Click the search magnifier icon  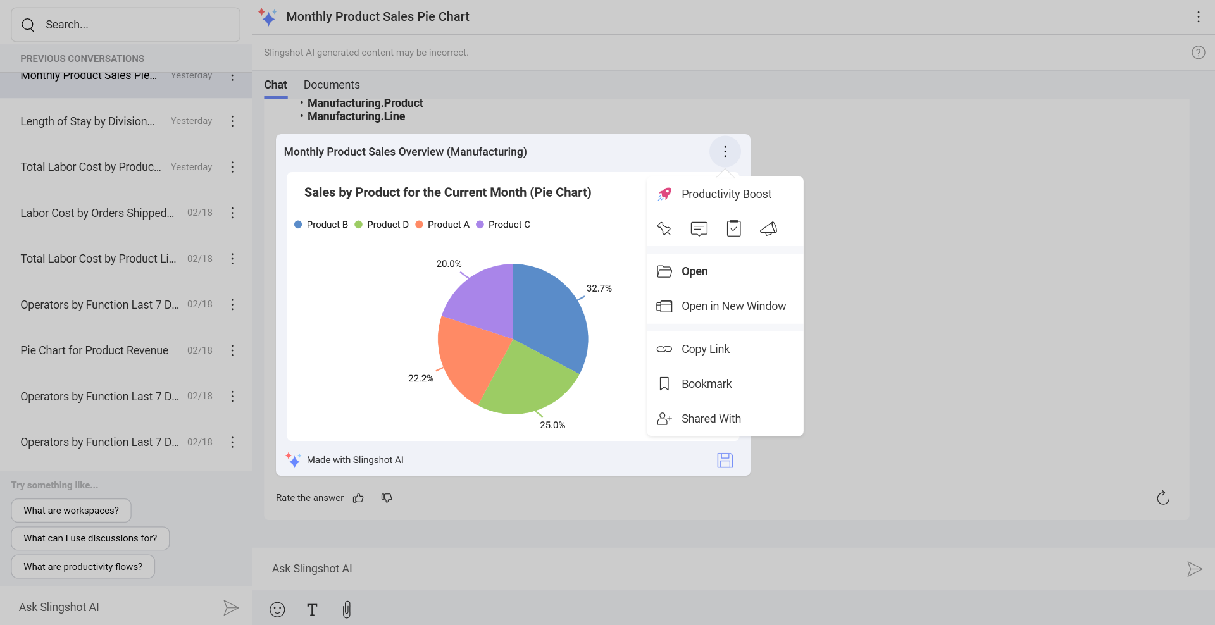[x=28, y=25]
